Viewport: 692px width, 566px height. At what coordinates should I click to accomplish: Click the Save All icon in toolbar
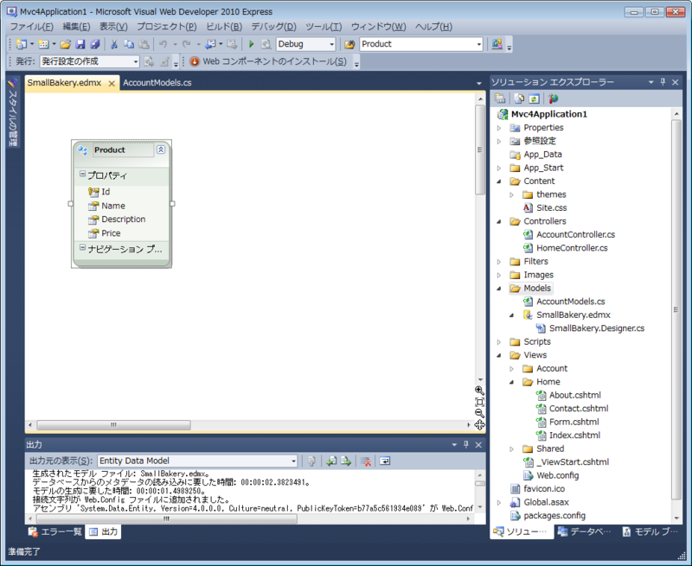pos(95,44)
